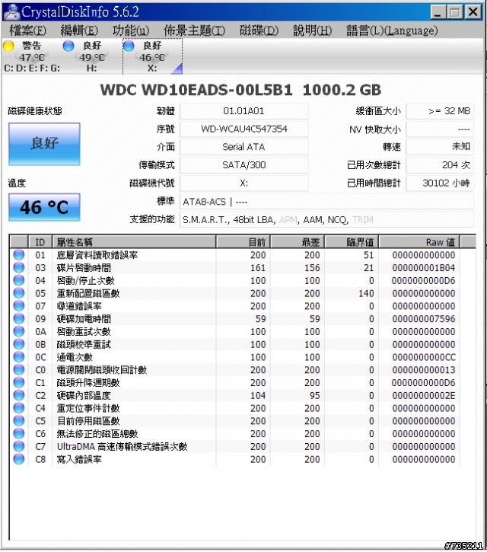Click the status orb for attribute C4
Screen dimensions: 487x552
click(x=19, y=408)
